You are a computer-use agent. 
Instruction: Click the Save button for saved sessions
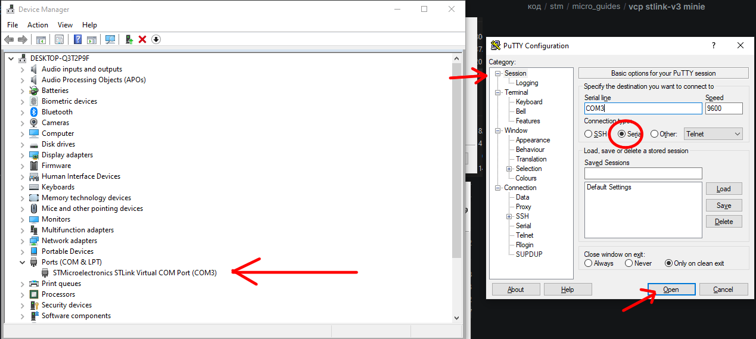(724, 206)
